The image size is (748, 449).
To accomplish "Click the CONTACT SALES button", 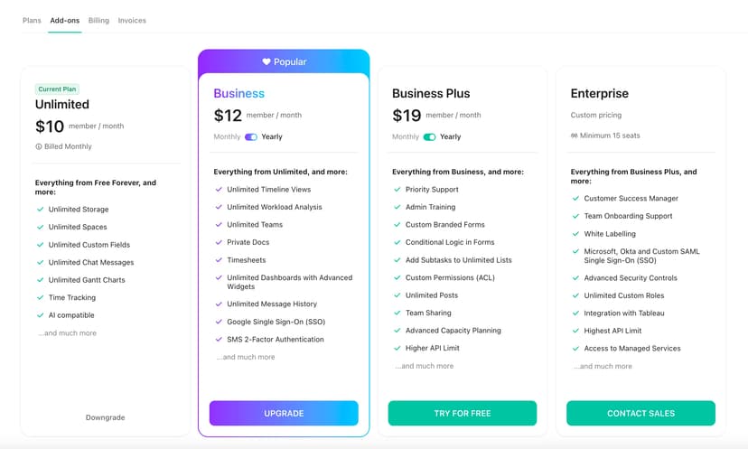I will [x=640, y=413].
